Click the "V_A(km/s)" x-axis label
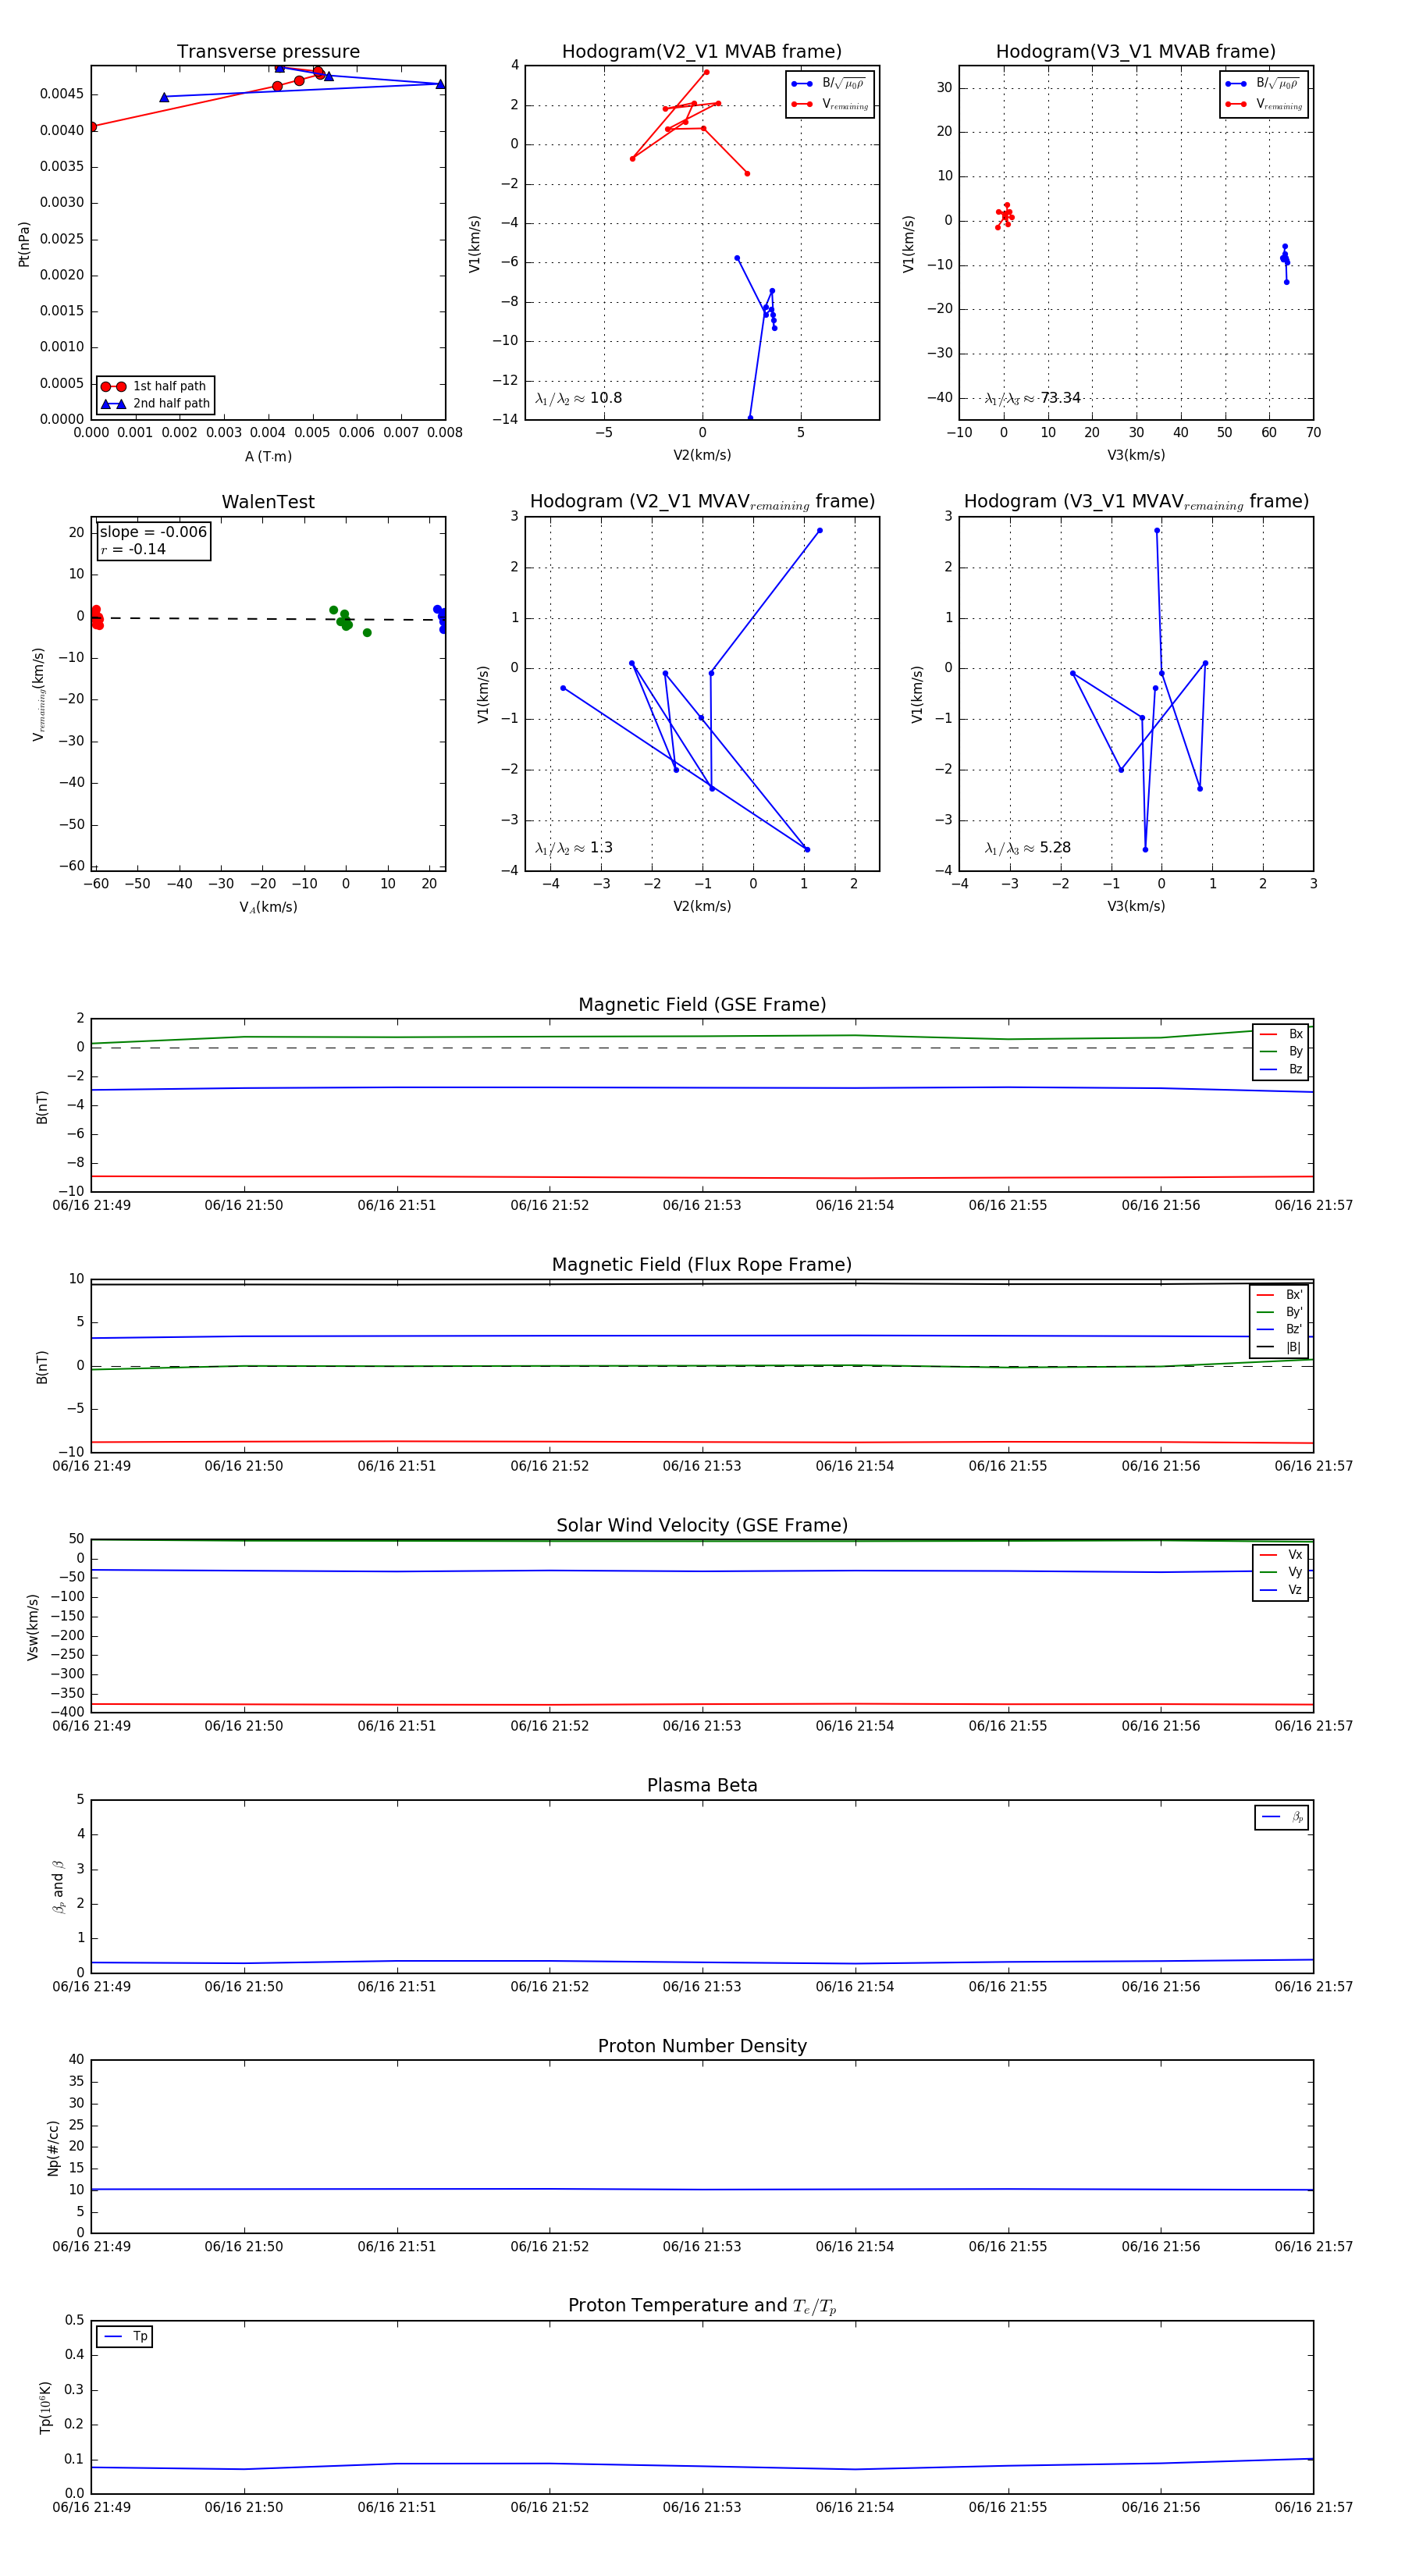Image resolution: width=1405 pixels, height=2576 pixels. click(x=268, y=907)
